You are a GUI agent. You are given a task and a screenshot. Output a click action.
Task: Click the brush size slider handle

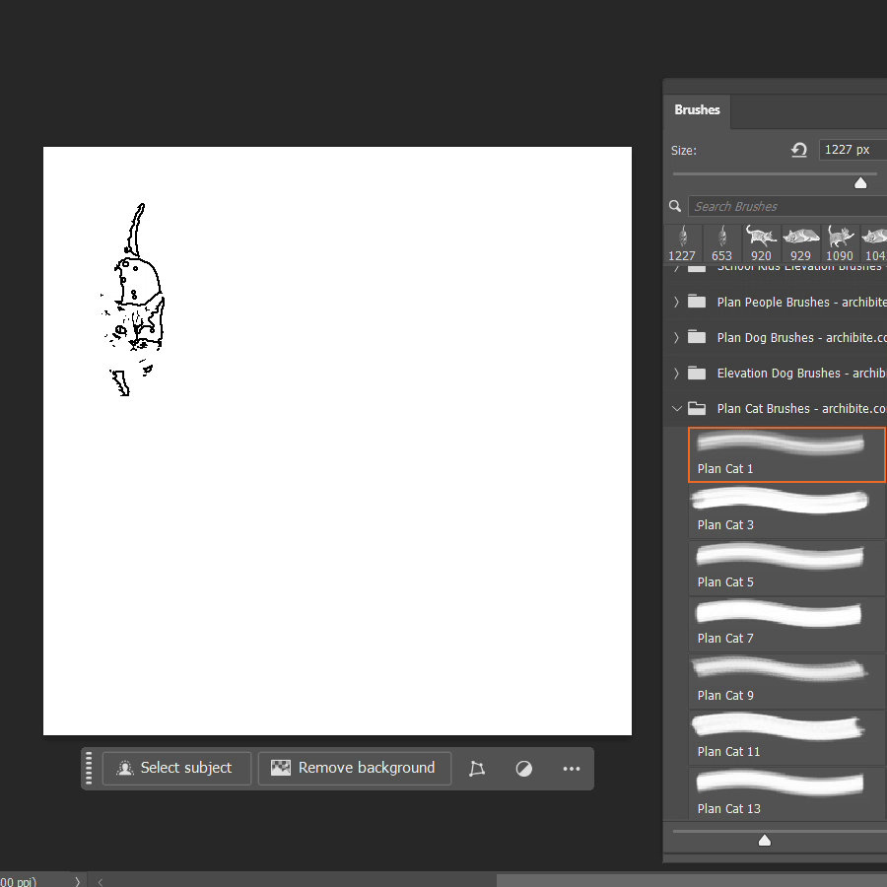[x=860, y=183]
